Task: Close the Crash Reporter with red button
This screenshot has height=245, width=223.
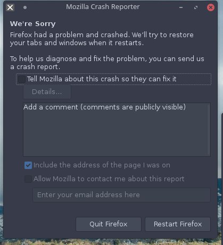Action: click(211, 7)
